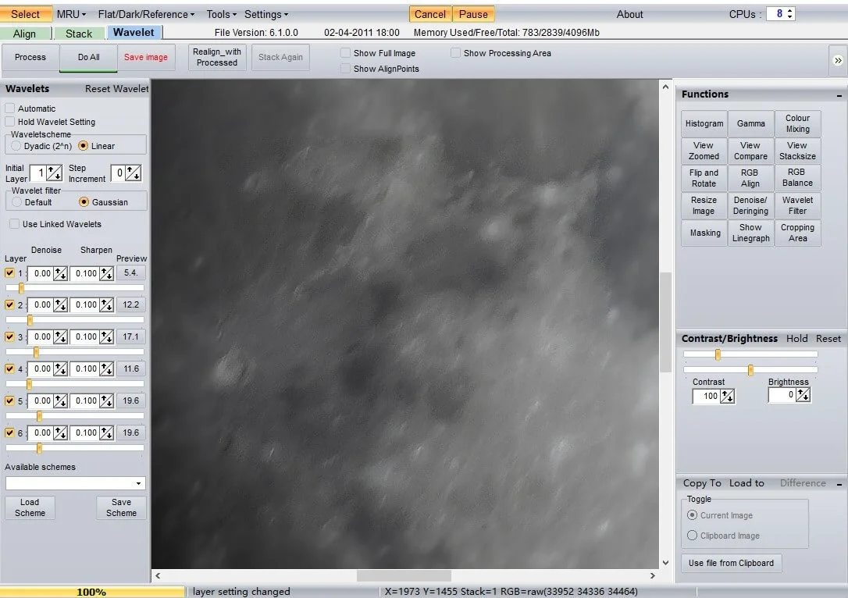This screenshot has height=598, width=848.
Task: Click the Save image button
Action: [146, 57]
